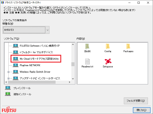Screen dimensions: 153x114
Task: Maximize the utility window
Action: pos(139,3)
